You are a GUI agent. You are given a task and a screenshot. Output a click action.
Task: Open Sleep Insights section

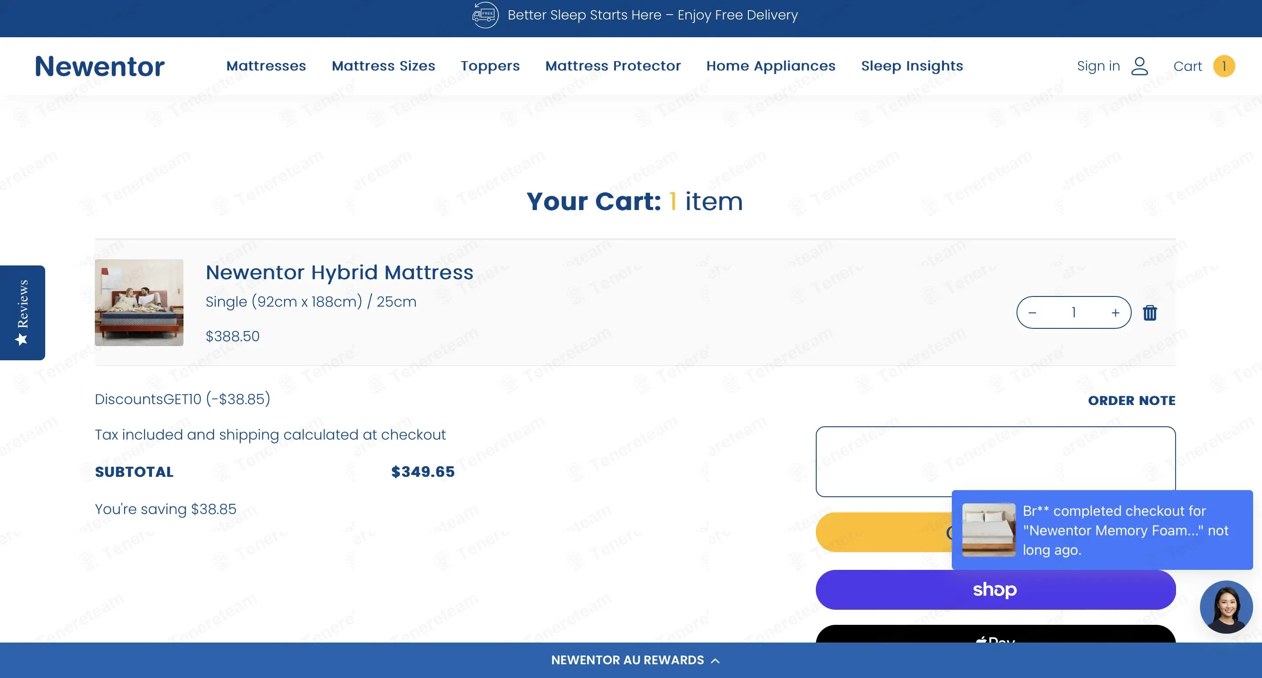[x=912, y=66]
